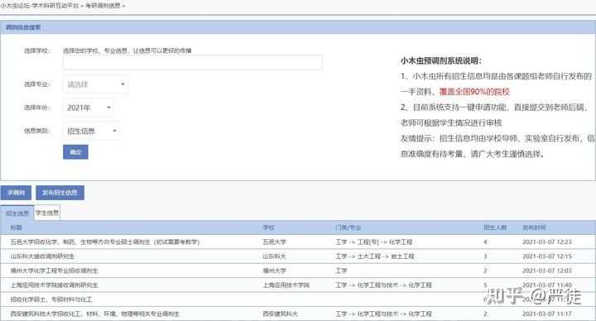596x321 pixels.
Task: Click the 招生人数 column header
Action: 495,228
